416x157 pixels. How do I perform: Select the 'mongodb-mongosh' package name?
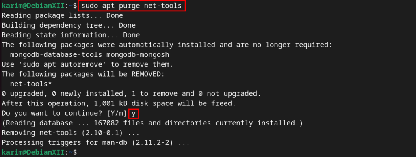pos(137,55)
